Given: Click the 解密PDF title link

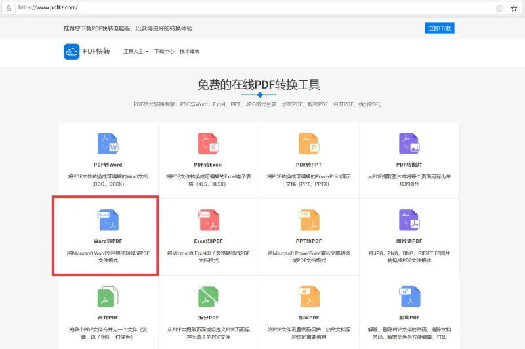Looking at the screenshot, I should [x=409, y=318].
